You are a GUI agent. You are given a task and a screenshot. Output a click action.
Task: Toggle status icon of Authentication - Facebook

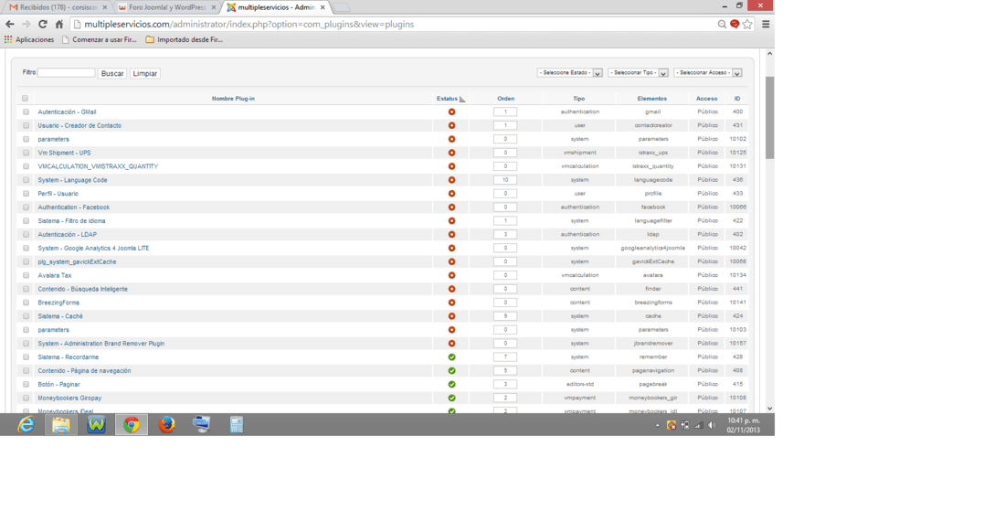coord(452,207)
